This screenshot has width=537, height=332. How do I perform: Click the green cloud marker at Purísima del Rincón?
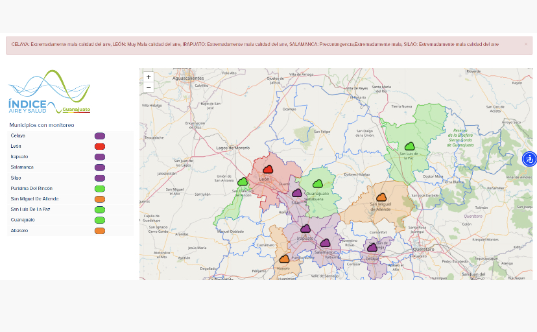242,182
